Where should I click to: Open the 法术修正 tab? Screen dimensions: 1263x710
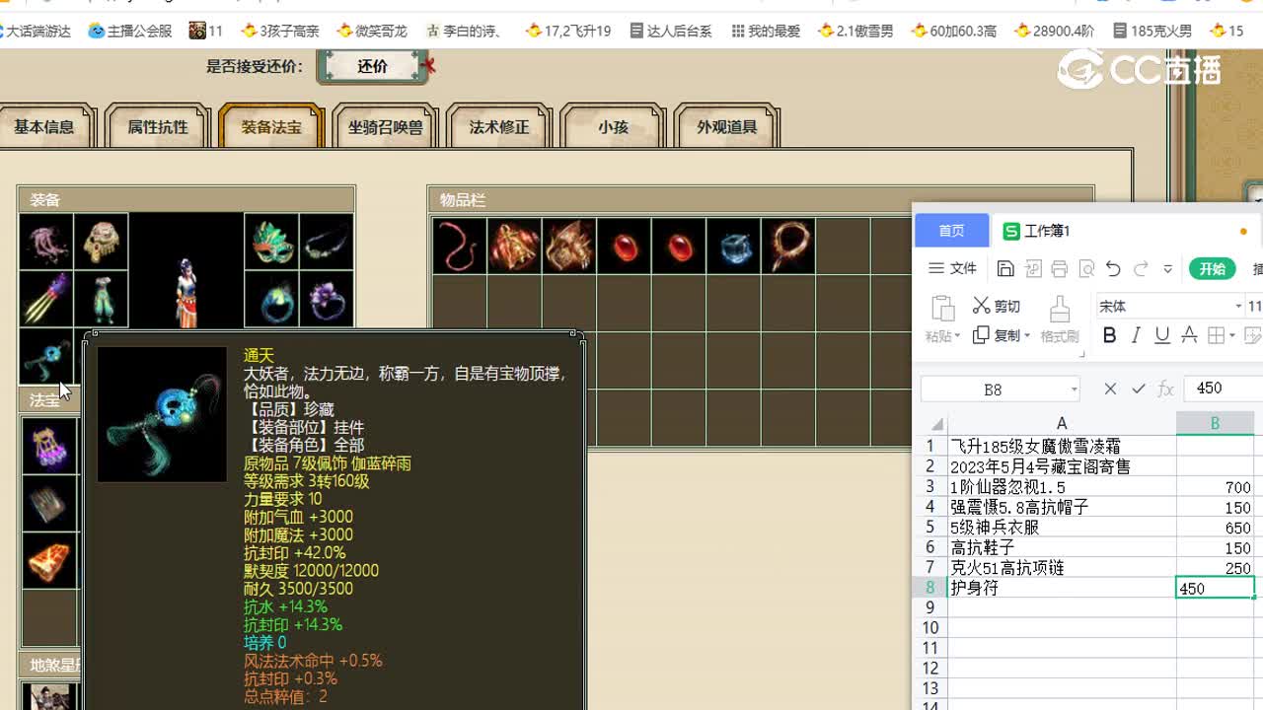click(499, 126)
